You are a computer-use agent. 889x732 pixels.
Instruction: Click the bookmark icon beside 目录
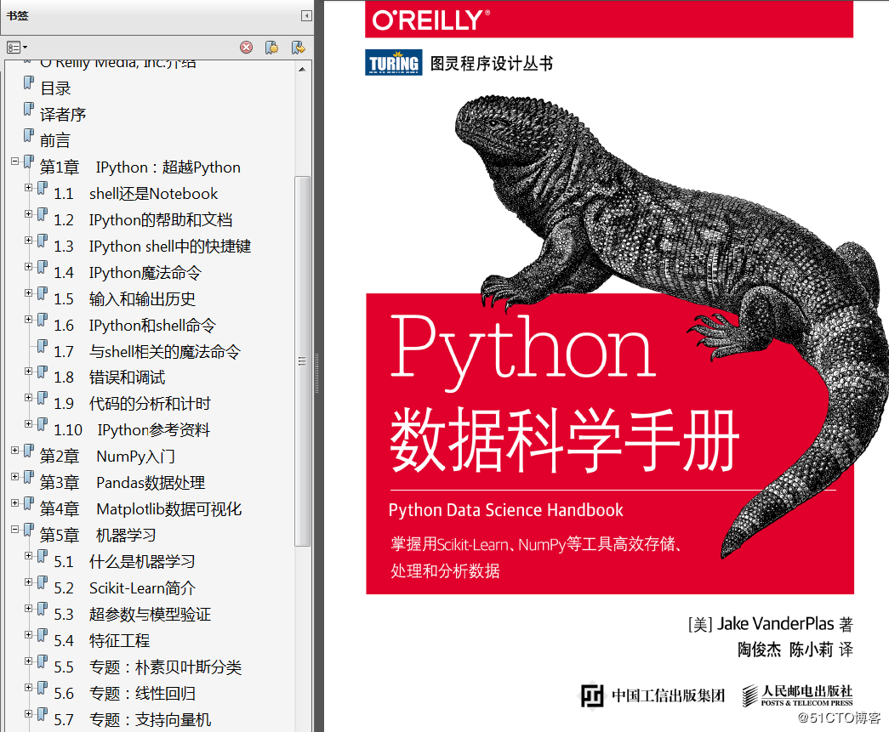[28, 83]
